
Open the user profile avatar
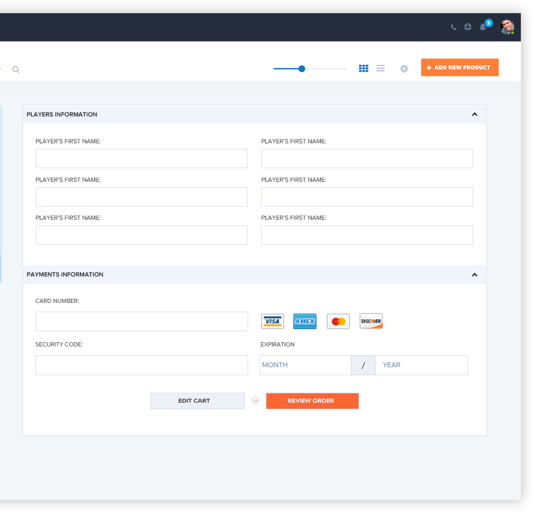(507, 27)
